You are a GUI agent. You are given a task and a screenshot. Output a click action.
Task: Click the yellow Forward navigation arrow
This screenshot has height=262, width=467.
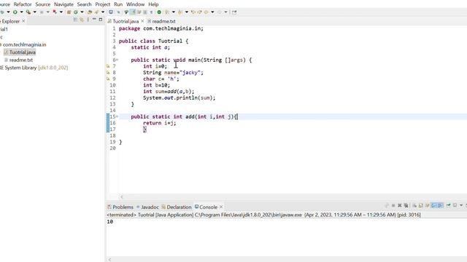tap(199, 12)
